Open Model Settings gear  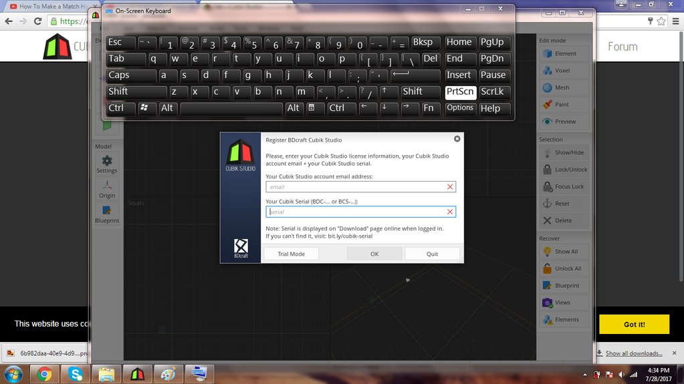[107, 164]
